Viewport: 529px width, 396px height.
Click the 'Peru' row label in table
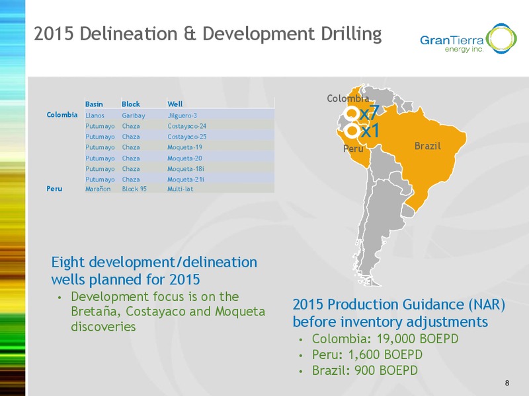point(54,189)
